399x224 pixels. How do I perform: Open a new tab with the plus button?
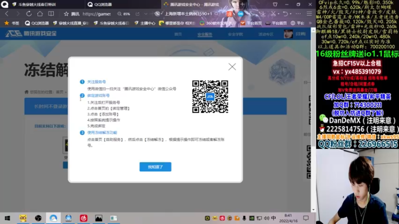click(242, 4)
